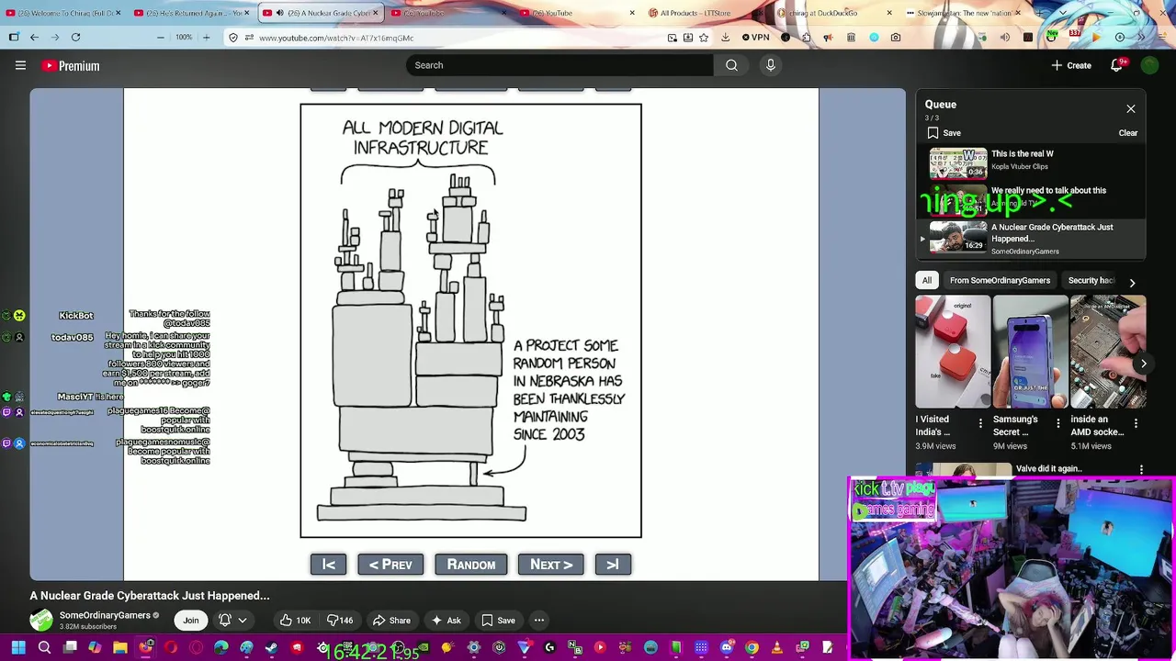Save the queue to a playlist

point(944,133)
